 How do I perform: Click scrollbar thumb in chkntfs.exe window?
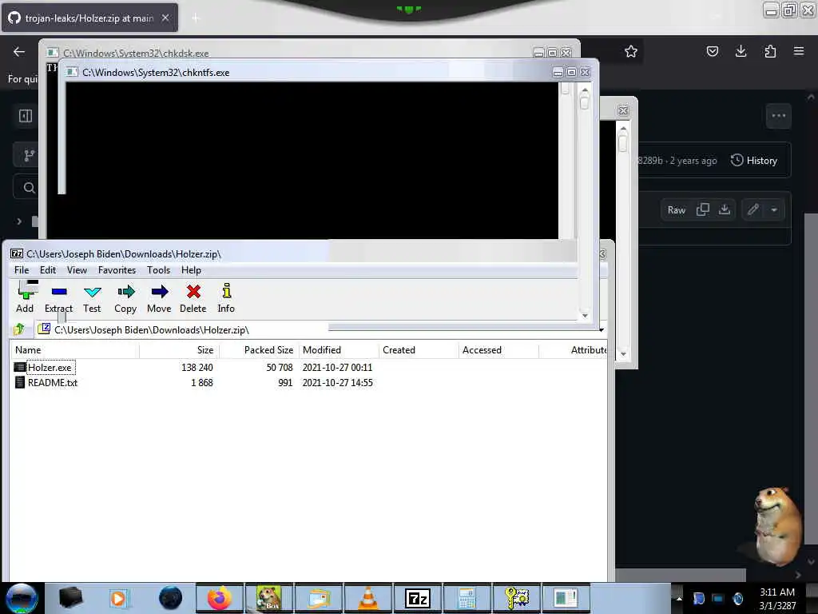584,103
